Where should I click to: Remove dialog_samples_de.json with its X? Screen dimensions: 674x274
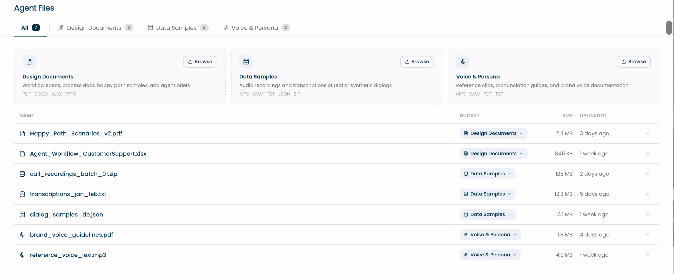[647, 214]
